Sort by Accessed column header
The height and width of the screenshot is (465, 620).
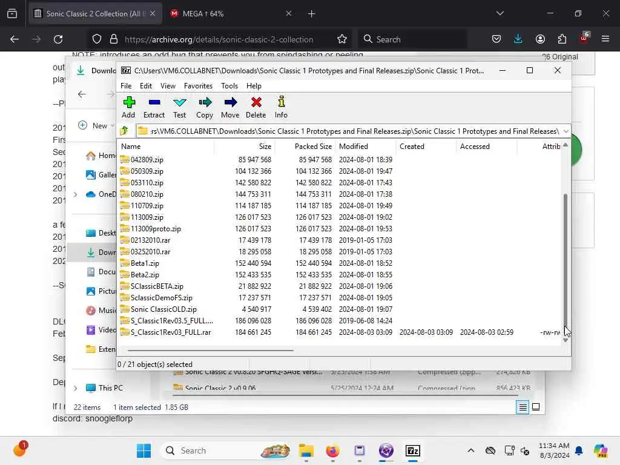486,147
